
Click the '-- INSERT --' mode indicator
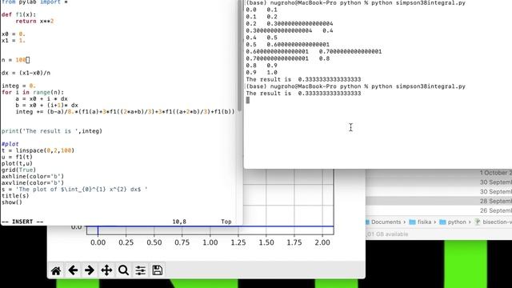pyautogui.click(x=22, y=222)
